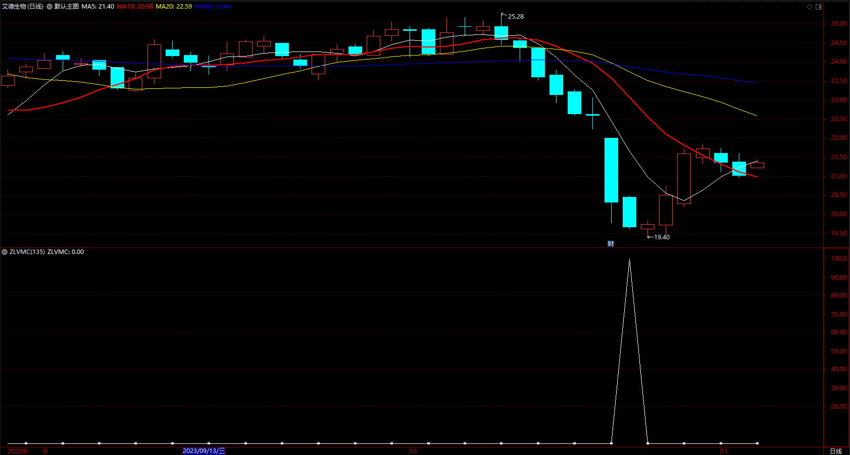The width and height of the screenshot is (850, 455).
Task: Click the ZLVMC(135) indicator name
Action: [x=27, y=252]
